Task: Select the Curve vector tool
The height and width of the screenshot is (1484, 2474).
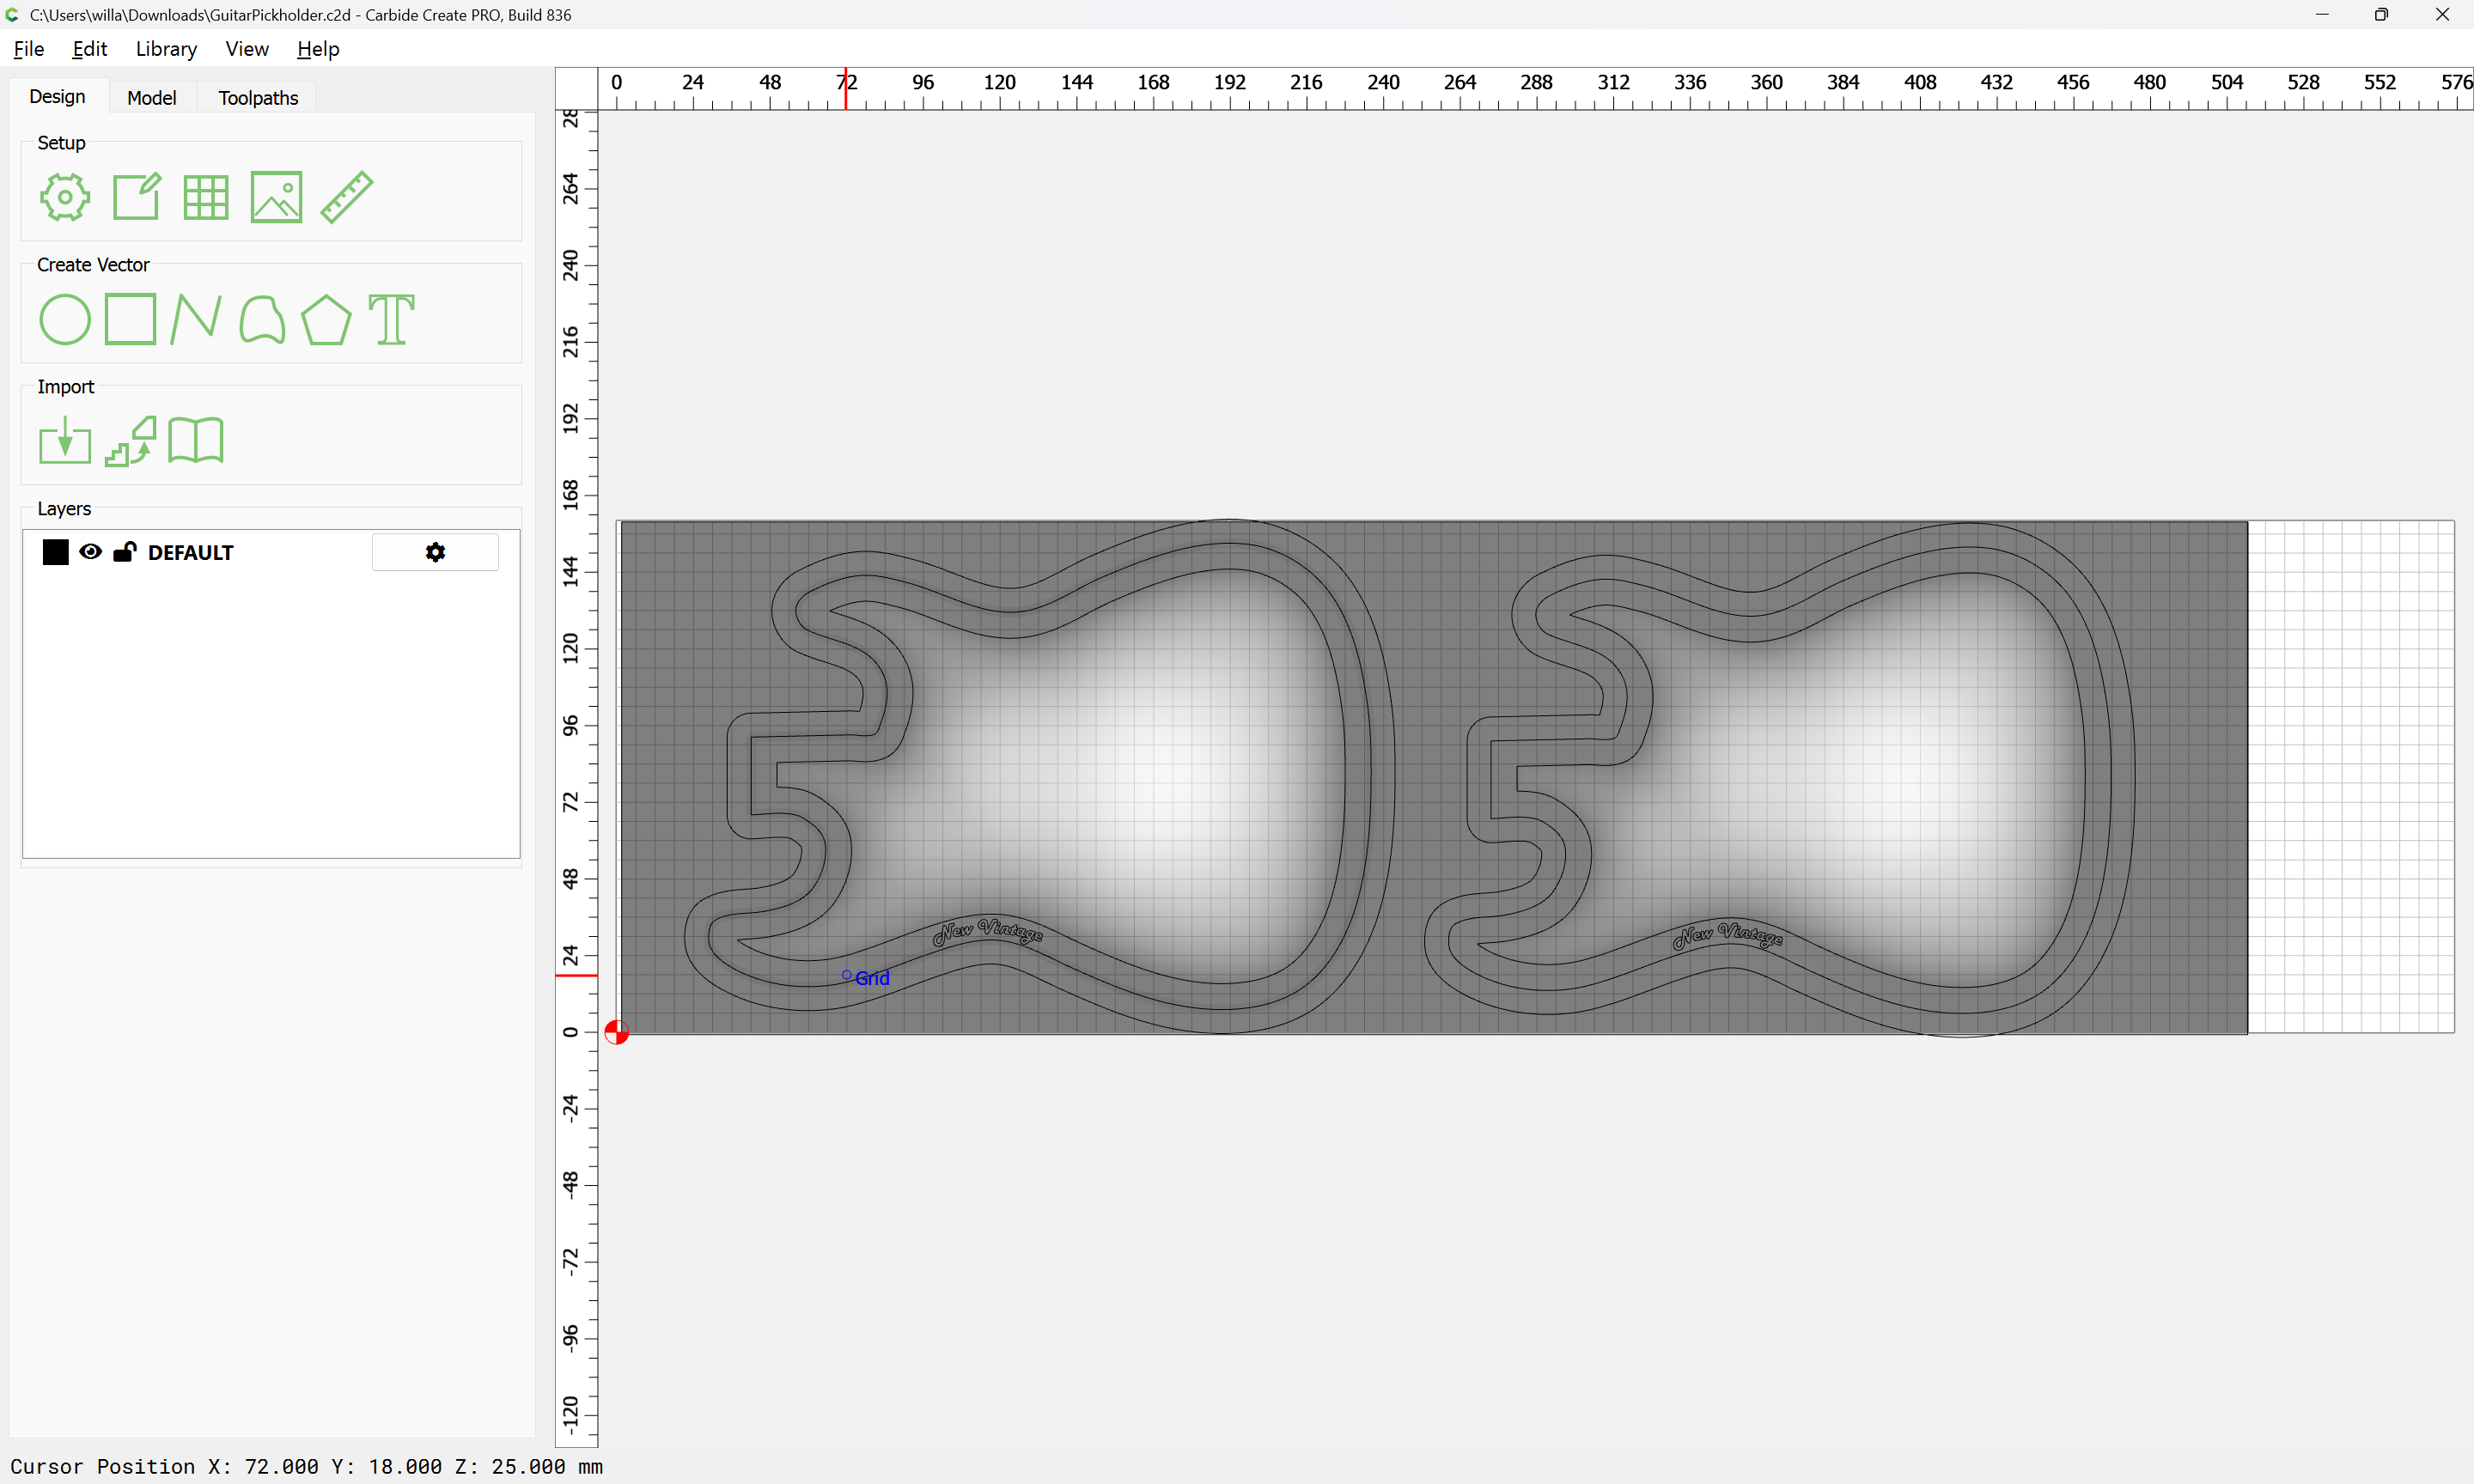Action: click(262, 320)
